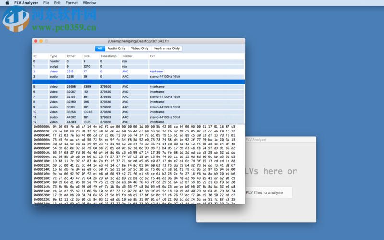The height and width of the screenshot is (240, 384).
Task: Click hex dump line 0x000200
Action: (134, 195)
